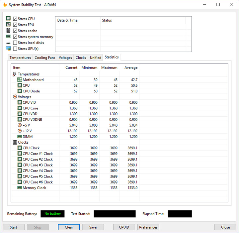Open the Clocks tab
239x233 pixels.
tap(81, 58)
